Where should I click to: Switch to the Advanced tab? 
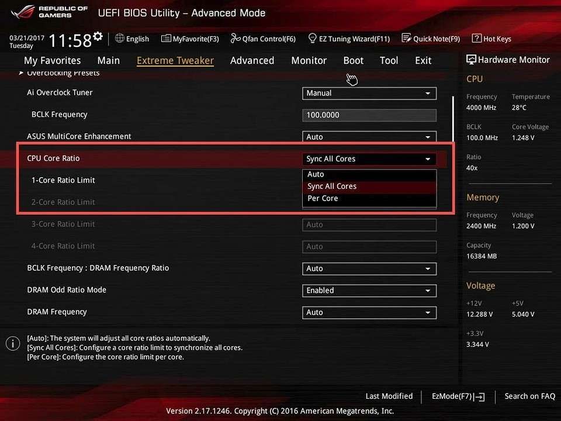[252, 60]
